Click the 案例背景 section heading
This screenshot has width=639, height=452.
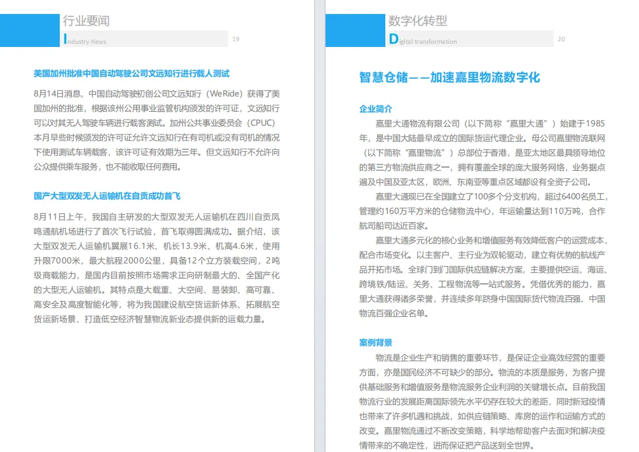tap(375, 343)
